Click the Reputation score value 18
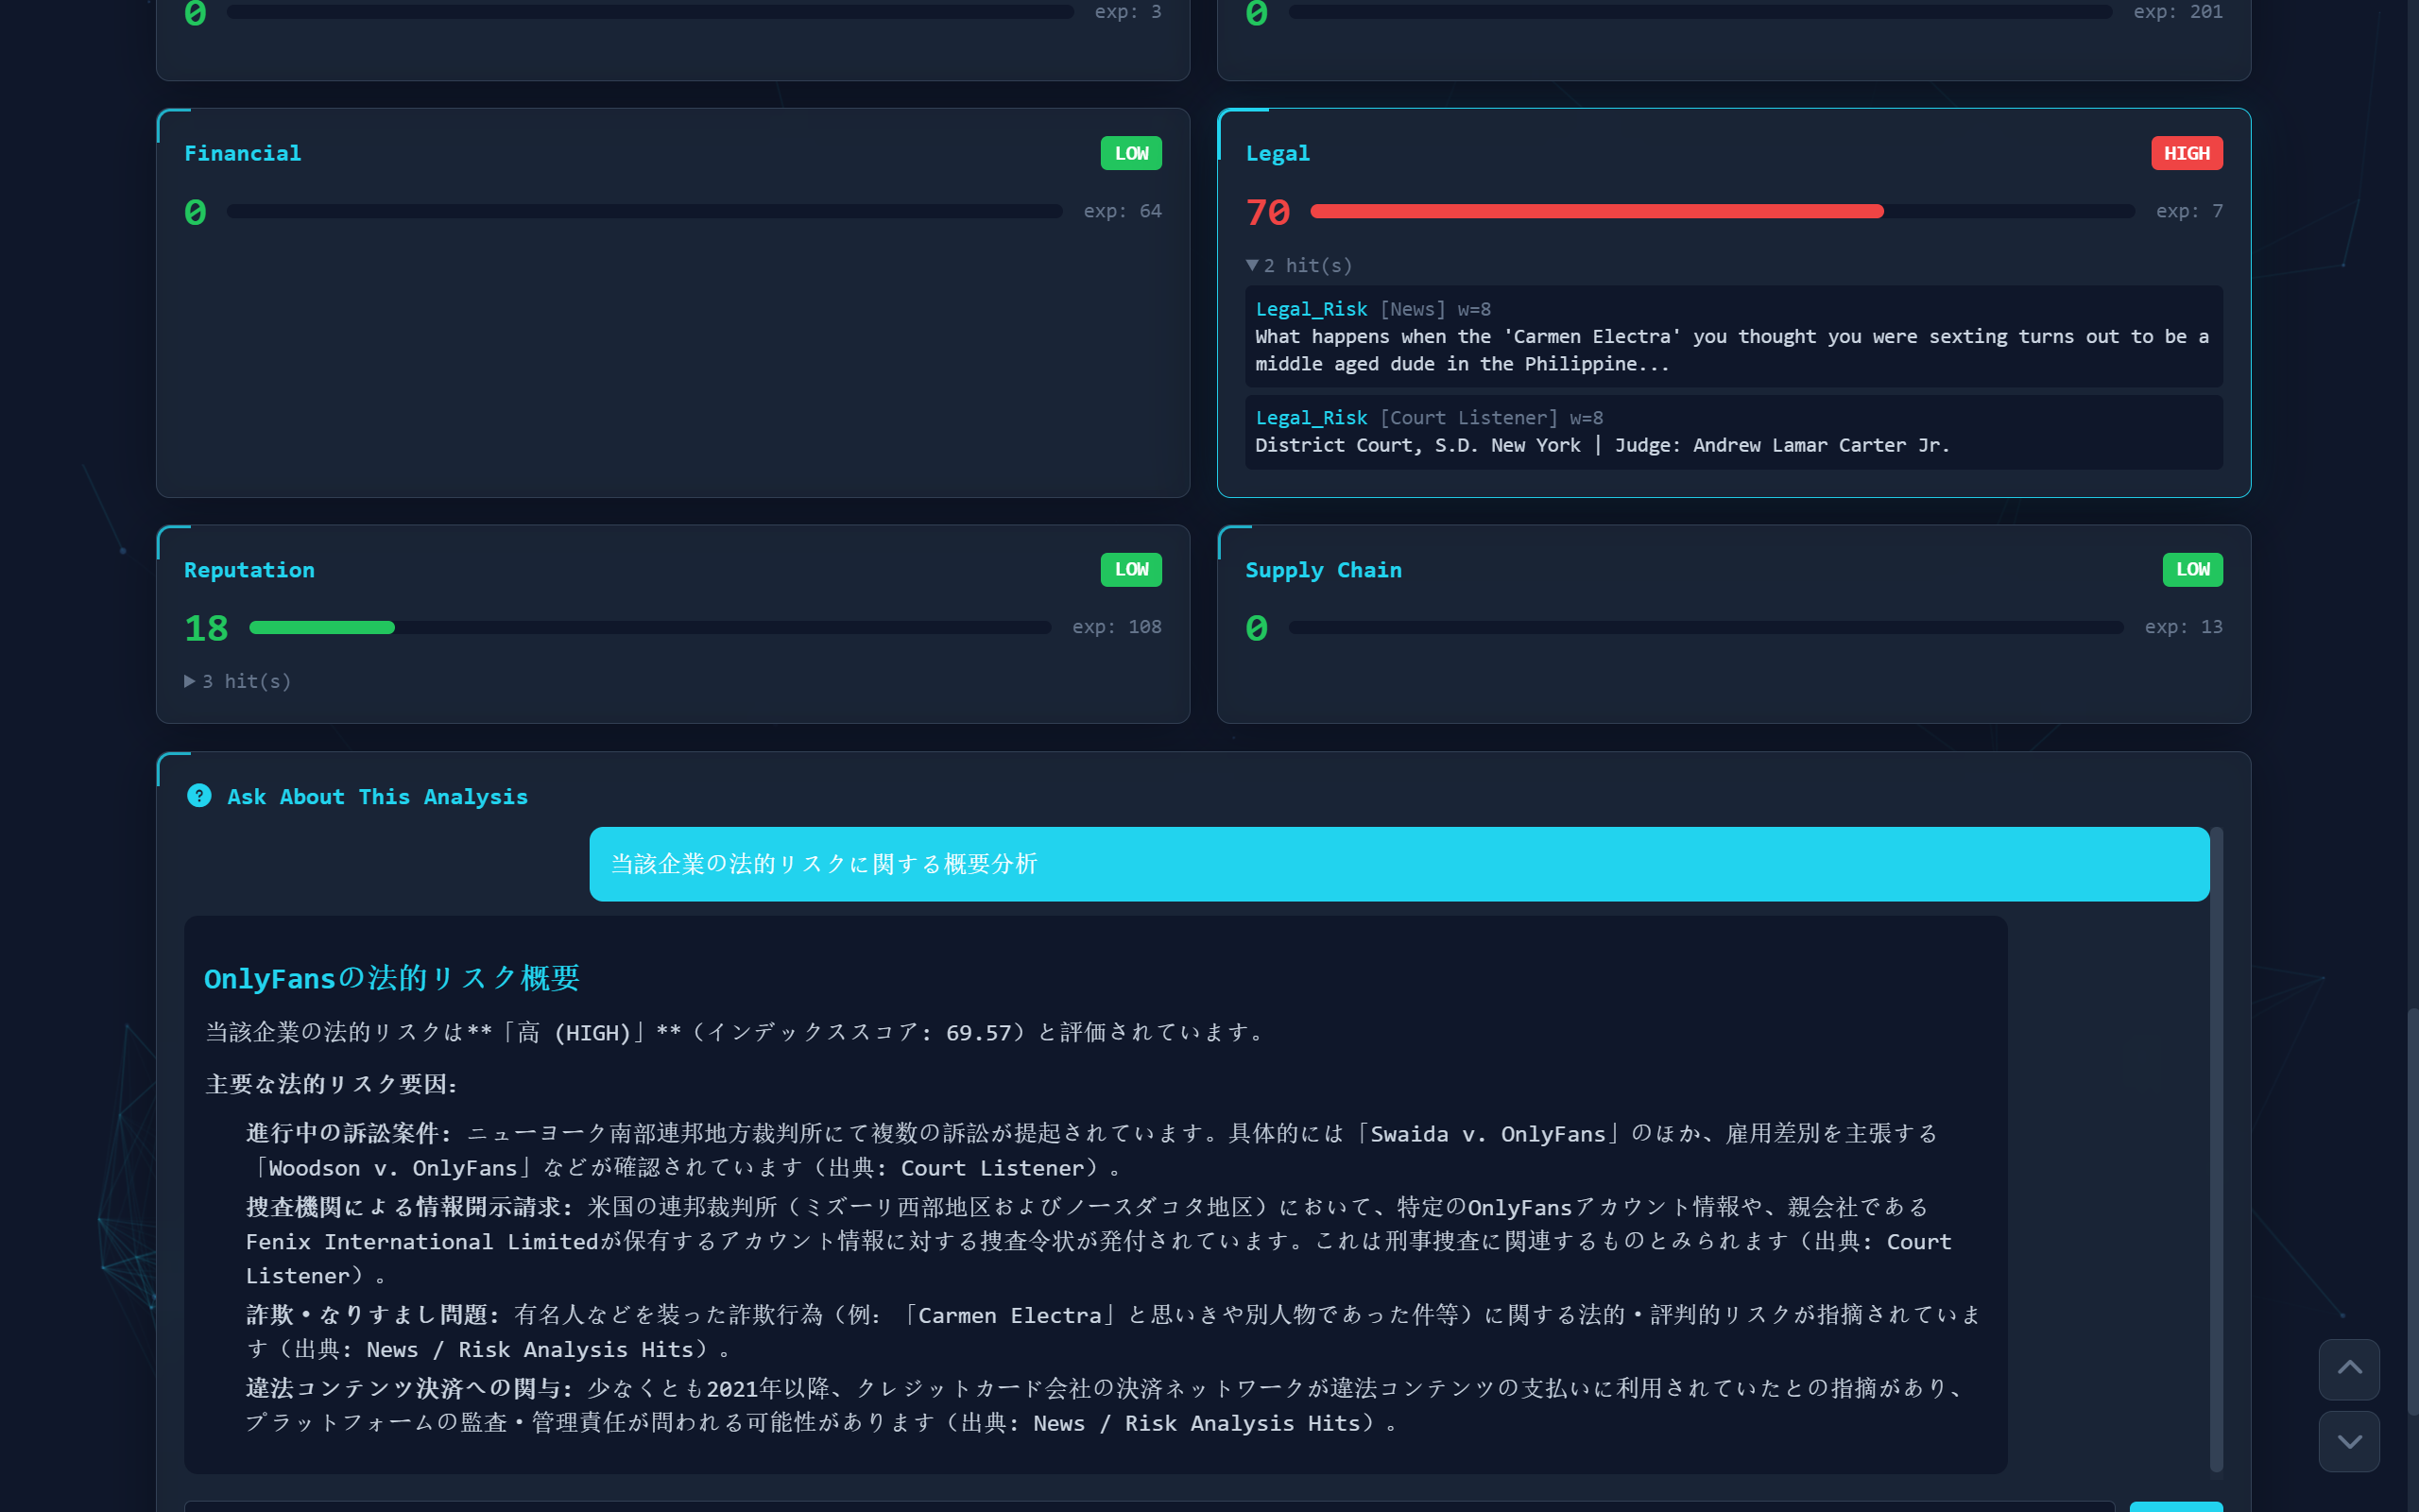Viewport: 2419px width, 1512px height. (x=206, y=628)
